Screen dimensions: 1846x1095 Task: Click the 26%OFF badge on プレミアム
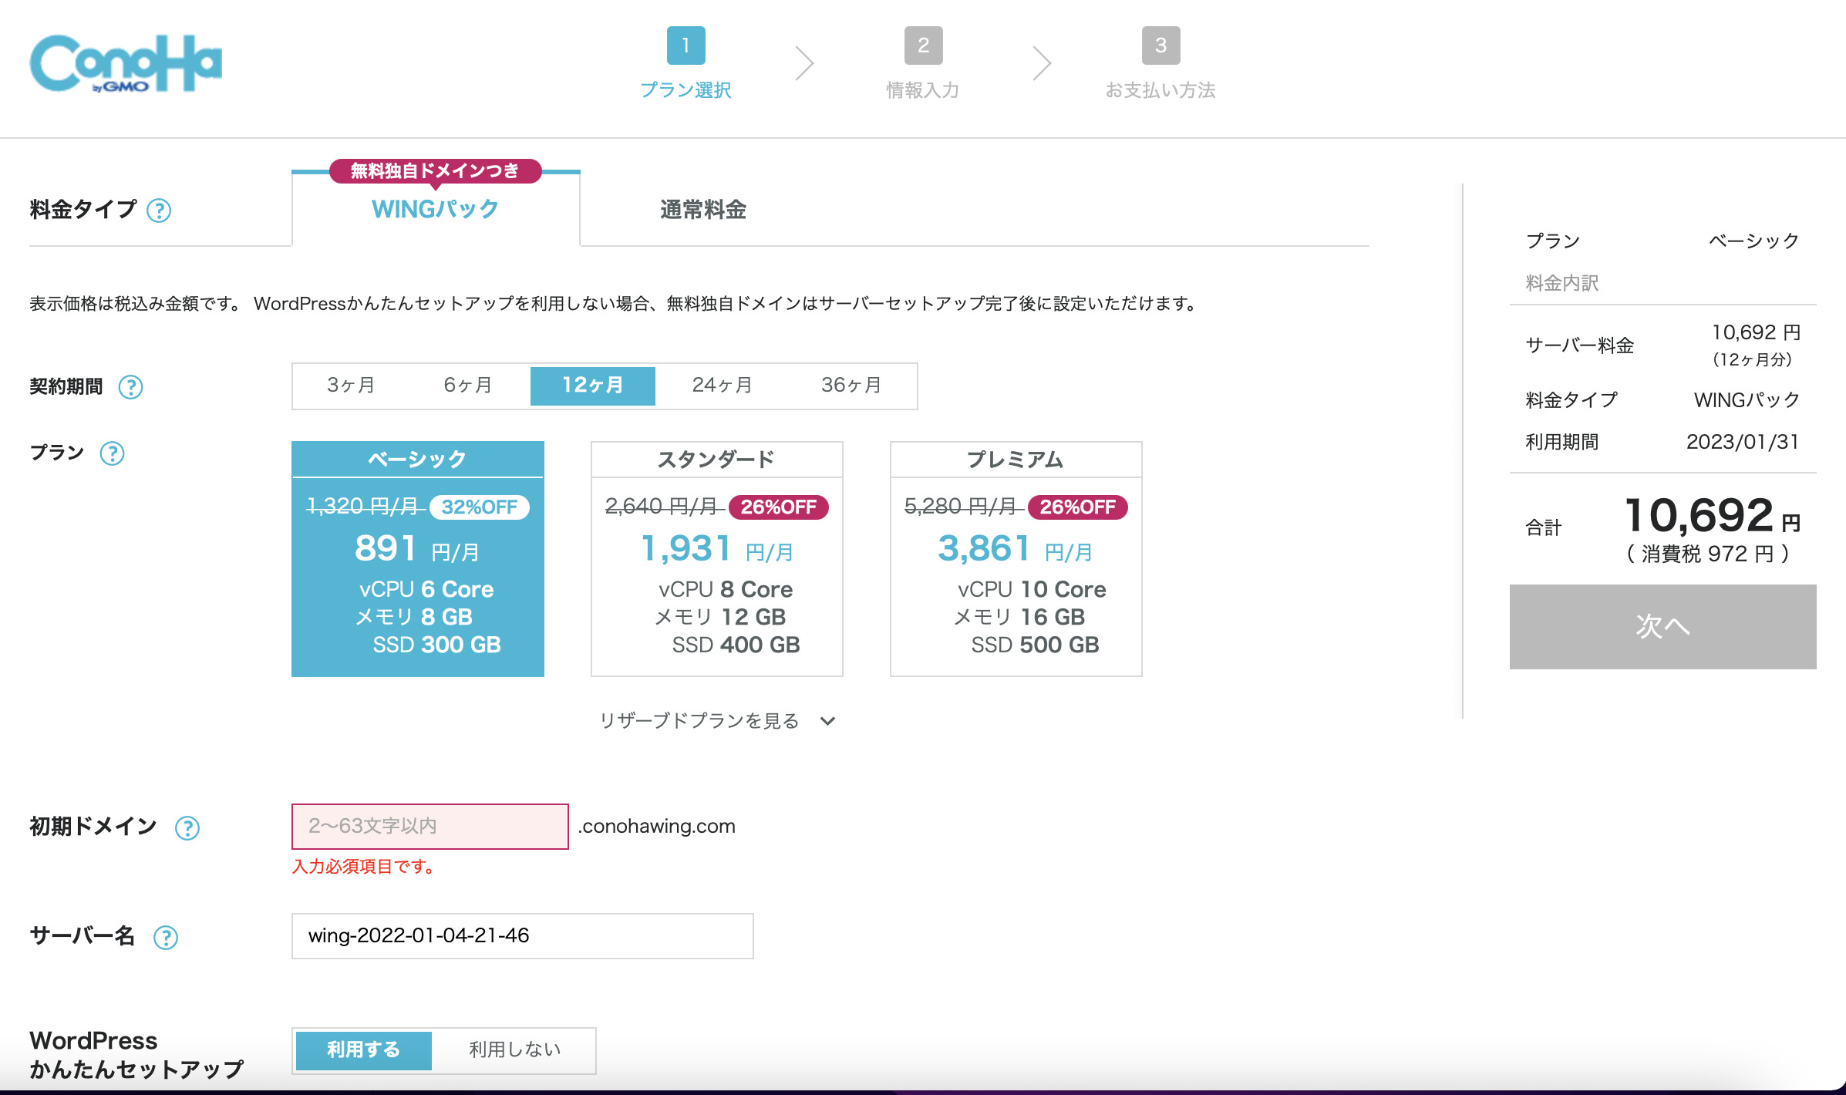tap(1078, 507)
